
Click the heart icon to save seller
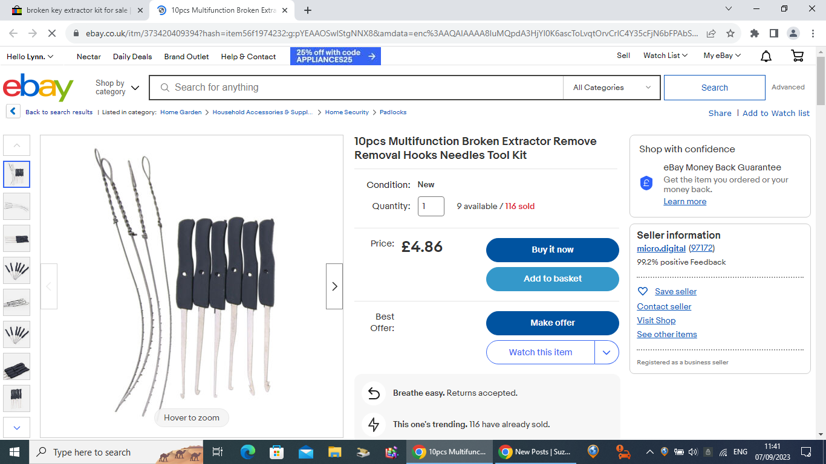pyautogui.click(x=643, y=291)
